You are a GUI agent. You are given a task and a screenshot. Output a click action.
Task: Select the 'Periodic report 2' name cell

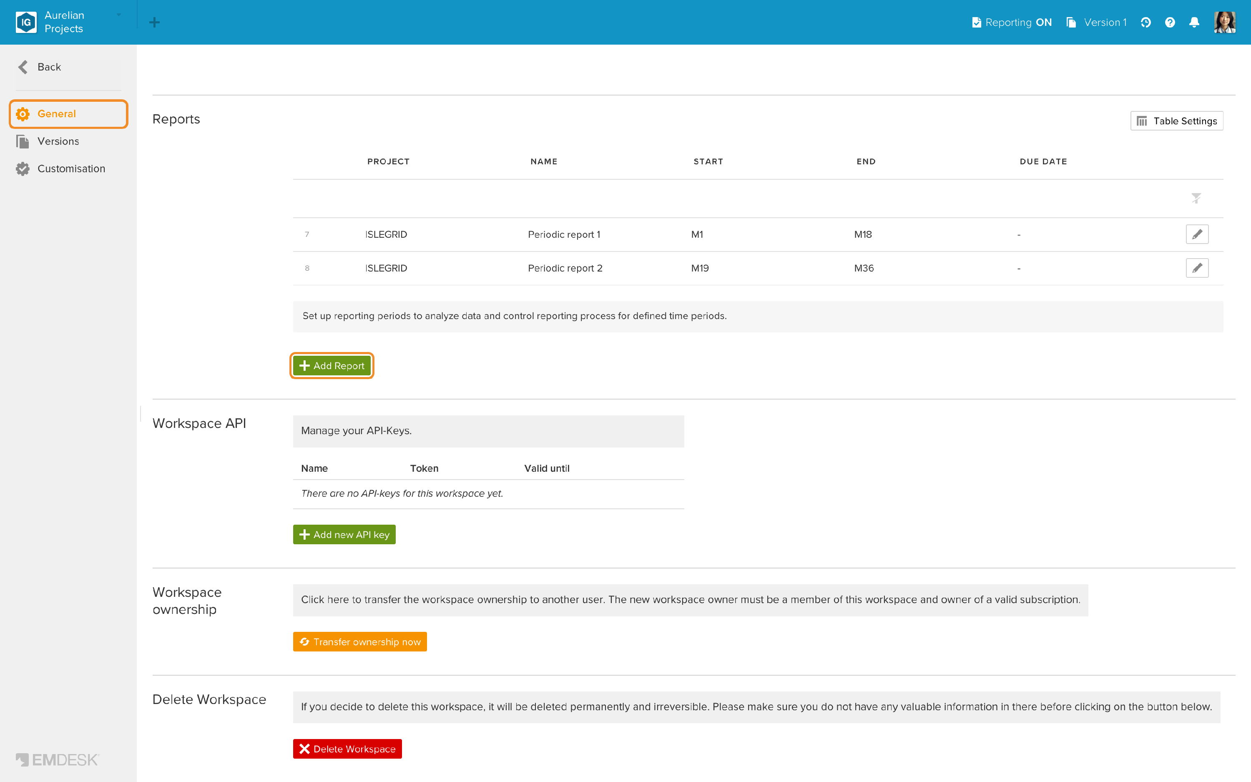(565, 268)
